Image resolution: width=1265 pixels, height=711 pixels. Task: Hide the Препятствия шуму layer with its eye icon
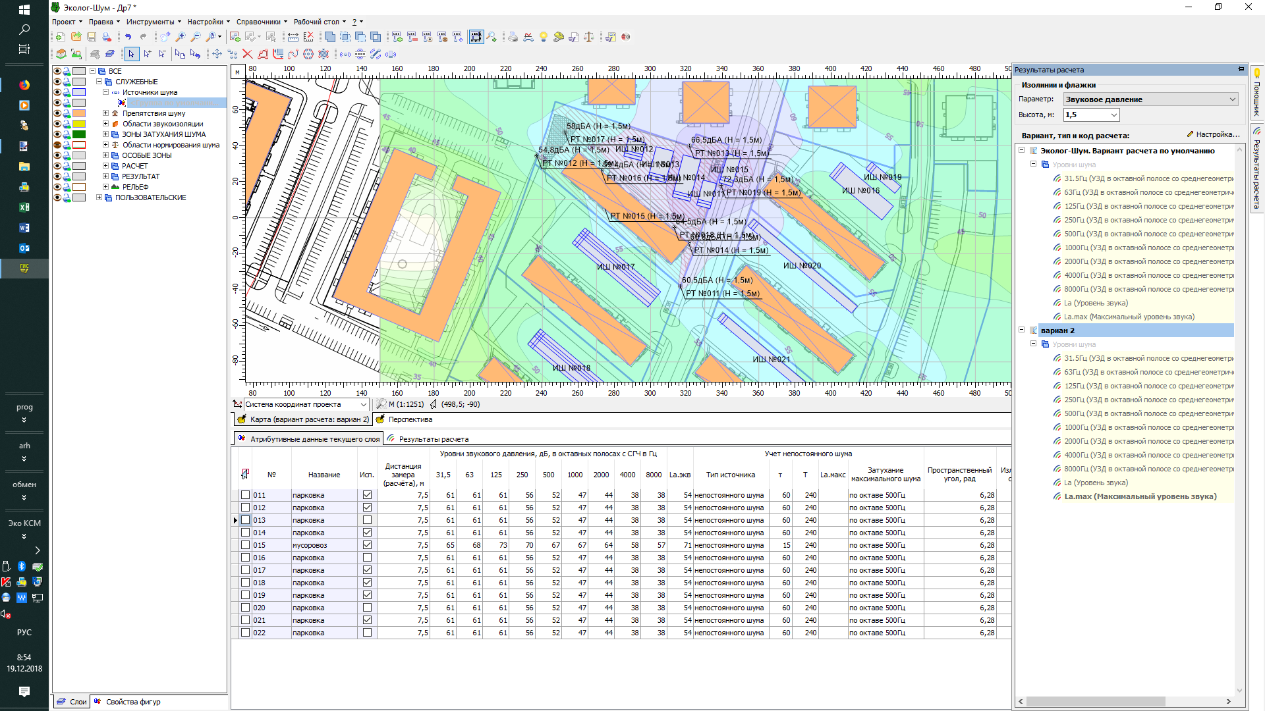click(57, 113)
